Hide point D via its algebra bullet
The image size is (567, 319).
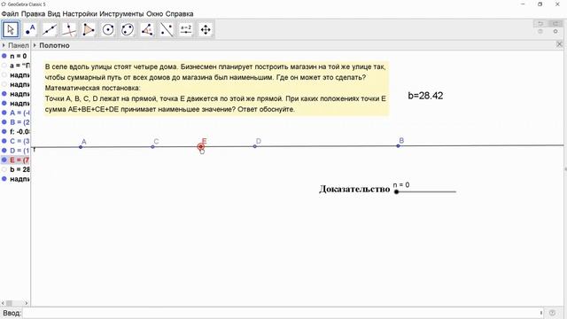pyautogui.click(x=4, y=151)
